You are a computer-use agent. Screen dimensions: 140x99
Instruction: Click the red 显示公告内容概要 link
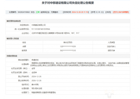[x=121, y=12]
